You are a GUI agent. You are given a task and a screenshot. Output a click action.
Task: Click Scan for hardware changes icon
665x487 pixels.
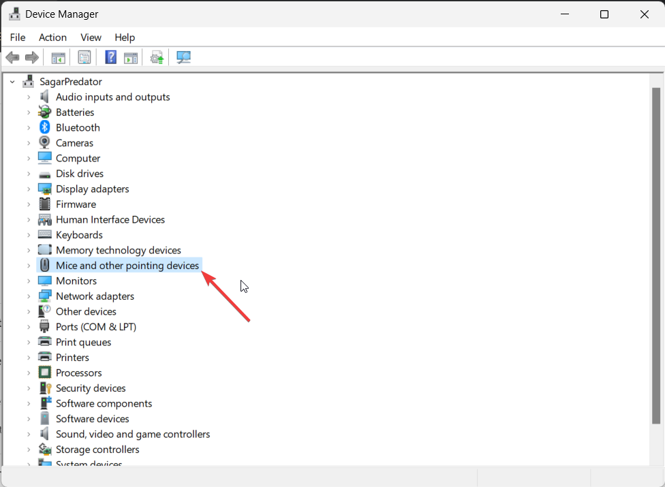point(184,57)
